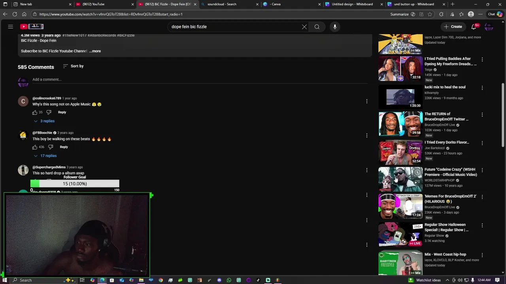
Task: Open the browser Extensions puzzle icon
Action: [441, 14]
